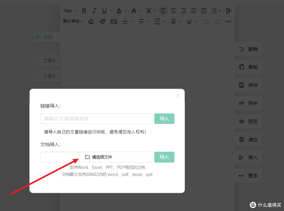Click 同步 in right sidebar
This screenshot has width=284, height=211.
point(248,103)
